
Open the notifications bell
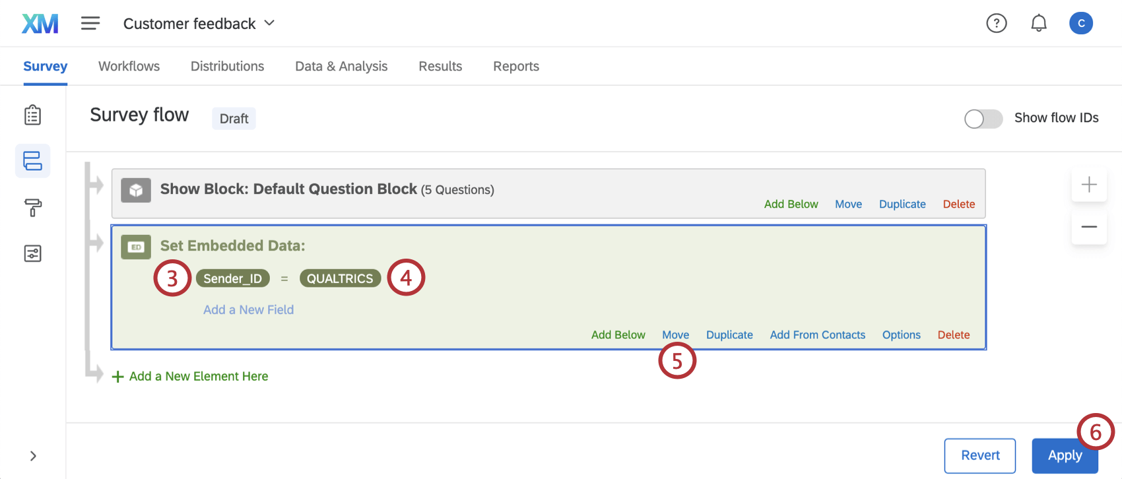pos(1038,24)
